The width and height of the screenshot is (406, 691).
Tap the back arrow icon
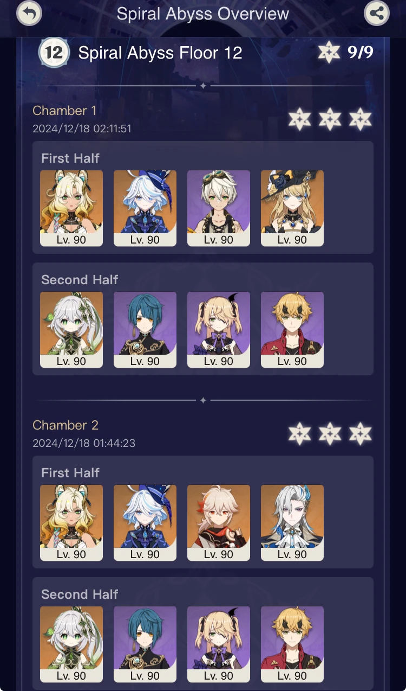(x=29, y=14)
